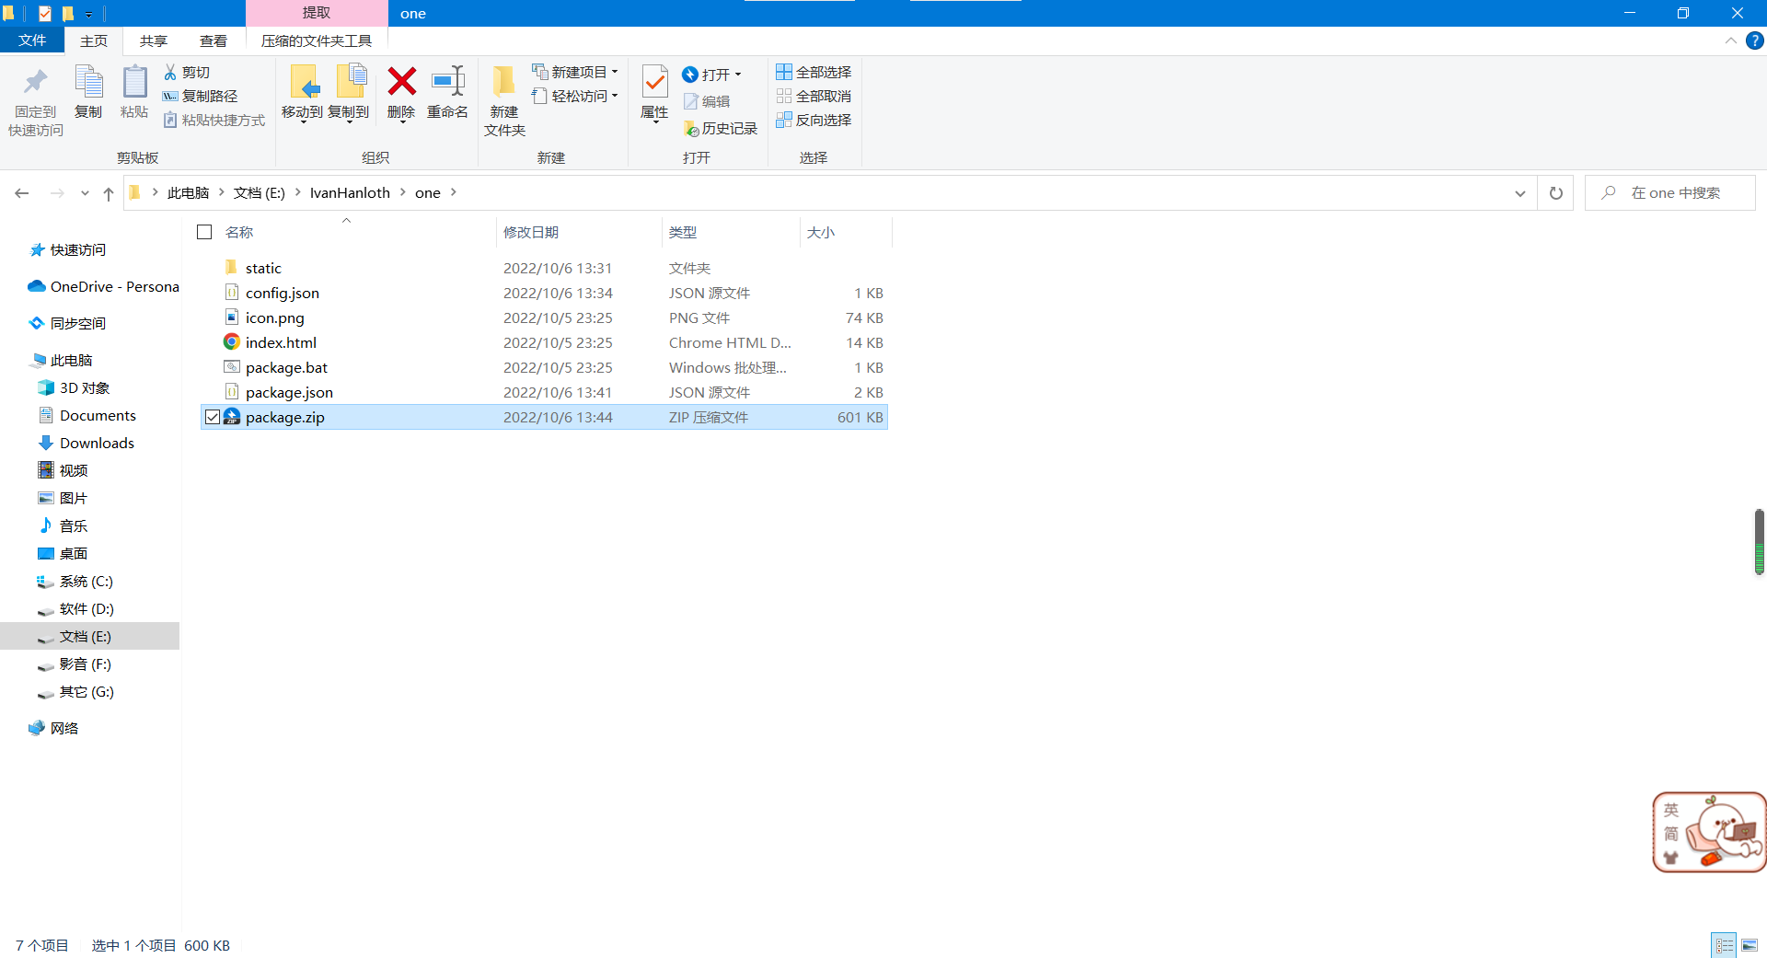Click the Pin to Quick Access icon
Screen dimensions: 1767x958
[35, 83]
